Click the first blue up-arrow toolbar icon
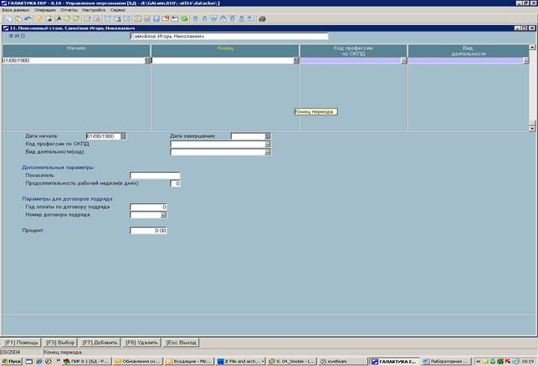The width and height of the screenshot is (538, 366). click(x=196, y=18)
